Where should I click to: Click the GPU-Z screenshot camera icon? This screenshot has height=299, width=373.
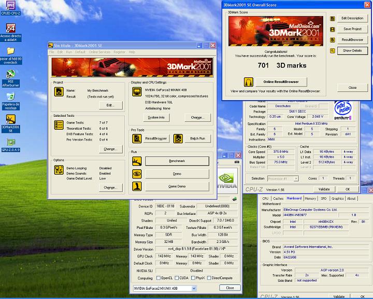237,162
